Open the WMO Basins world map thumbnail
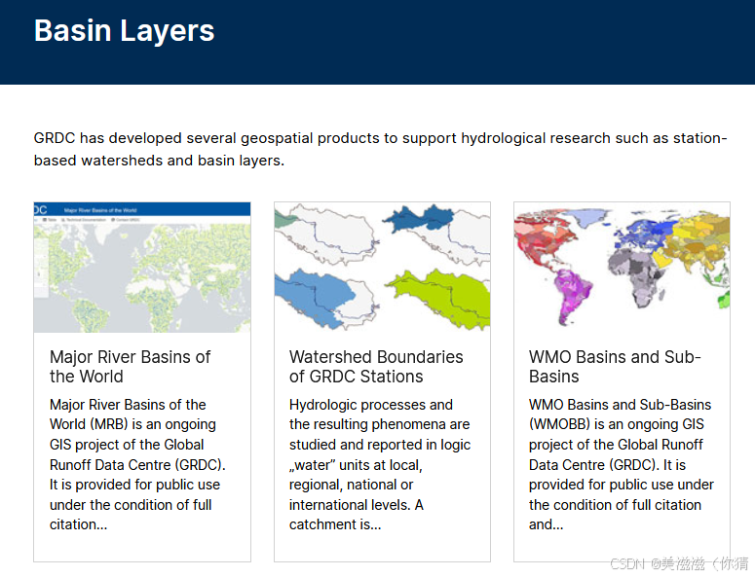 622,268
